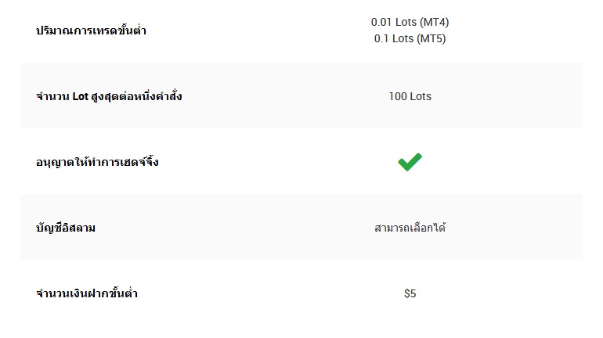Click the "(MT5)" text in minimum volume
The width and height of the screenshot is (603, 338).
430,38
